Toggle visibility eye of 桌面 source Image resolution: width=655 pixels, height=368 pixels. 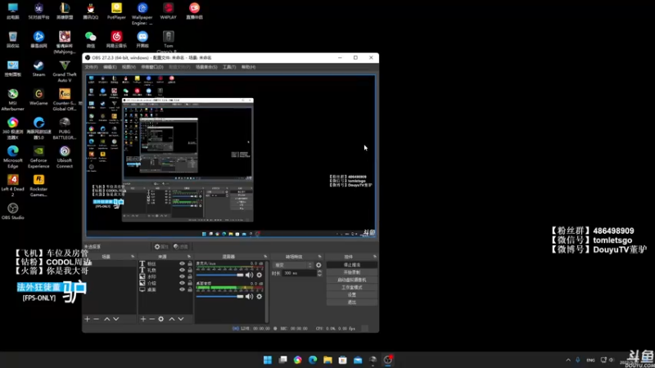pos(182,289)
